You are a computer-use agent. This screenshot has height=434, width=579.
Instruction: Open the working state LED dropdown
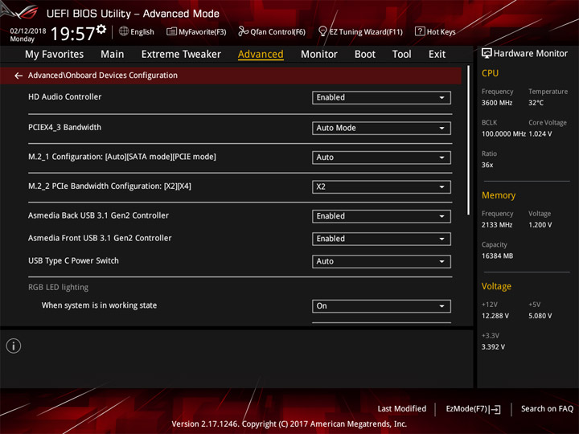381,306
